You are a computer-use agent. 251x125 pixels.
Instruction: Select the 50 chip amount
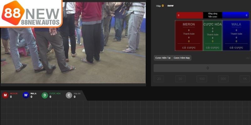[x=180, y=79]
